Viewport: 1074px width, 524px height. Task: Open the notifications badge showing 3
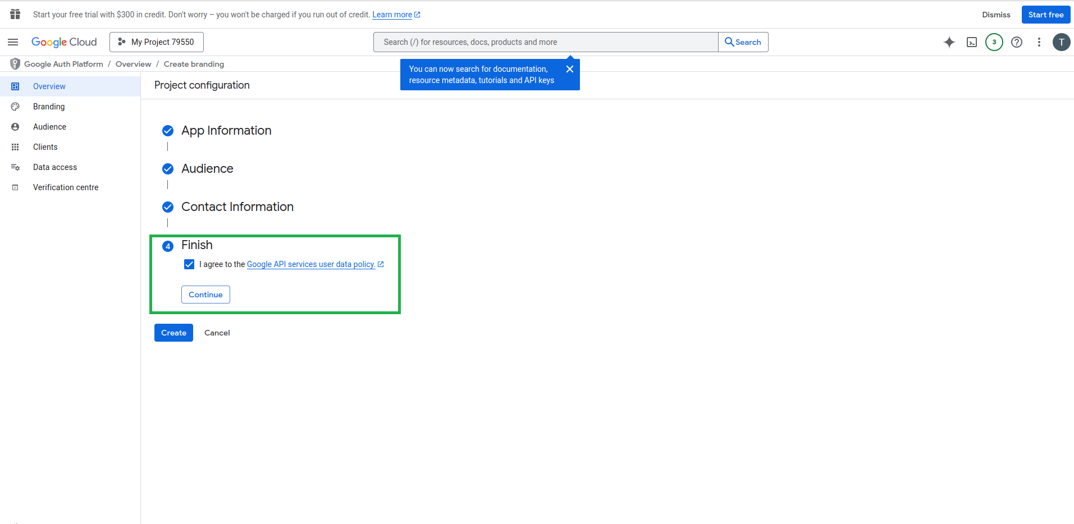[x=994, y=42]
